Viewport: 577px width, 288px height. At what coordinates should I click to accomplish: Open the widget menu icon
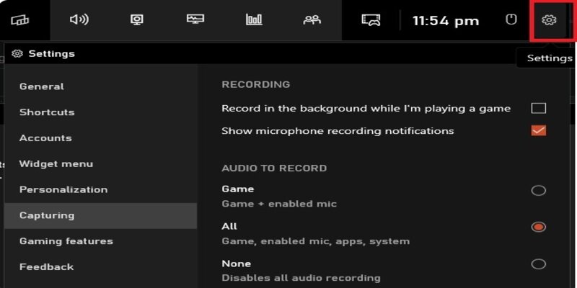(20, 19)
